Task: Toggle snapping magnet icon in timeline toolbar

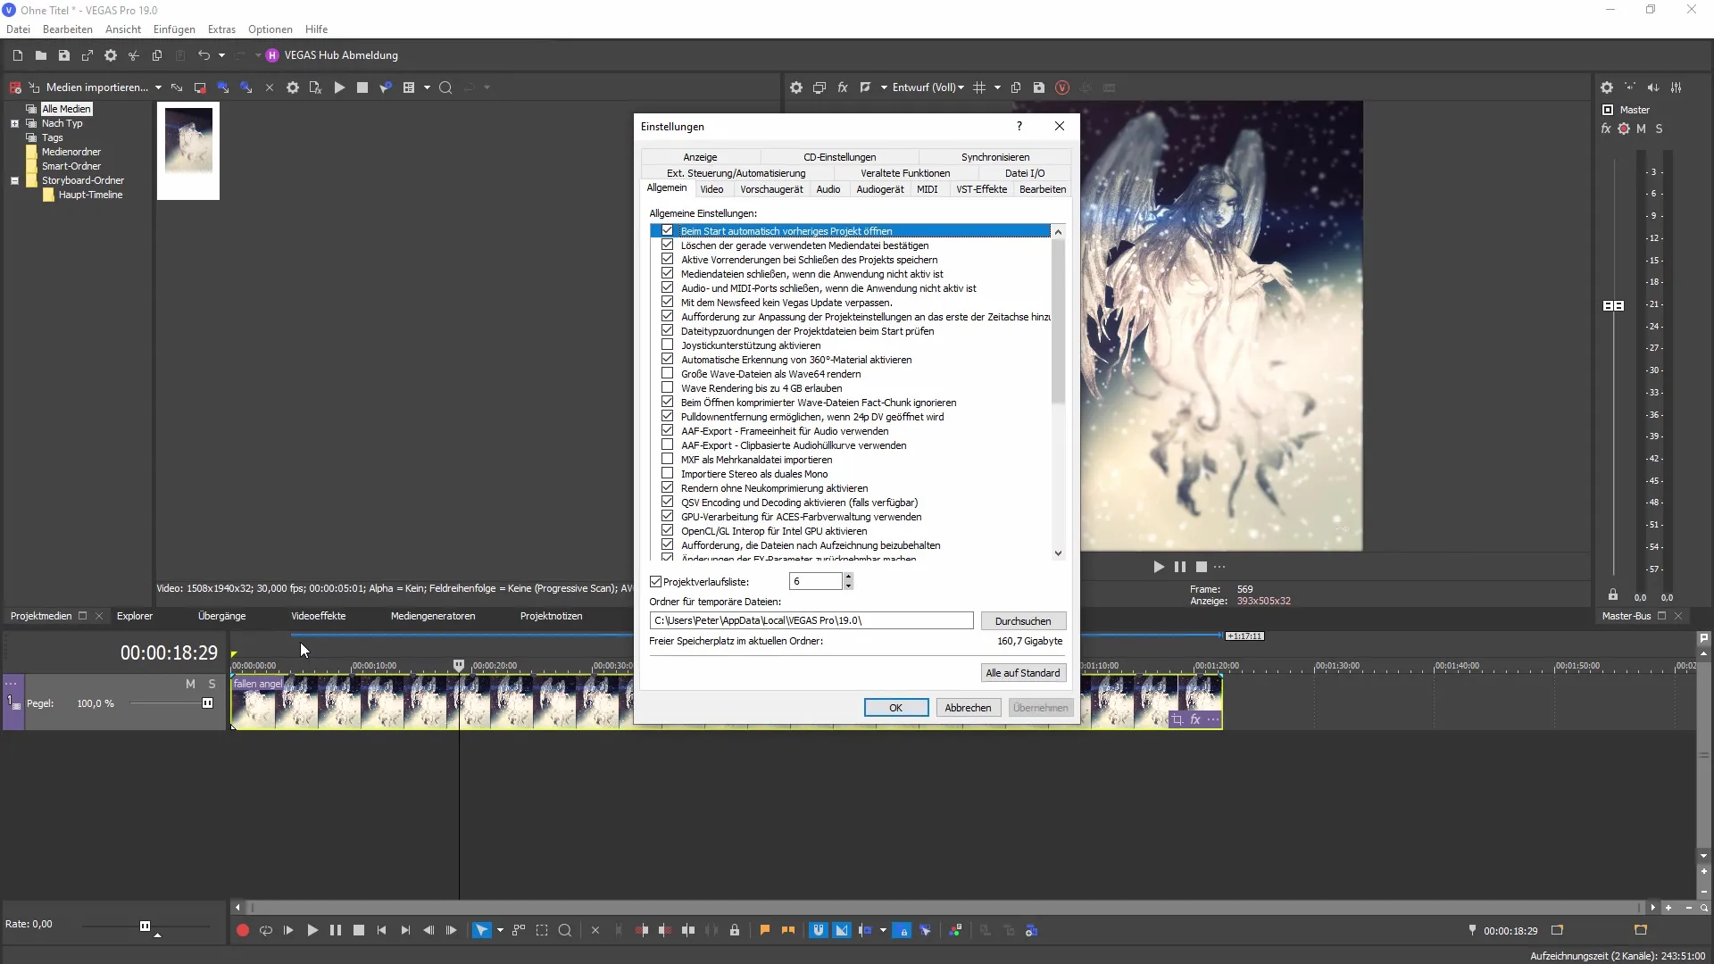Action: click(818, 930)
